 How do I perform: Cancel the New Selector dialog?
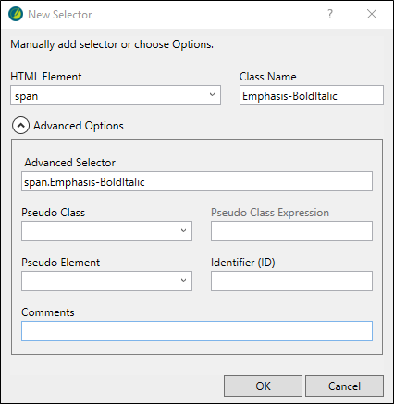[x=344, y=386]
